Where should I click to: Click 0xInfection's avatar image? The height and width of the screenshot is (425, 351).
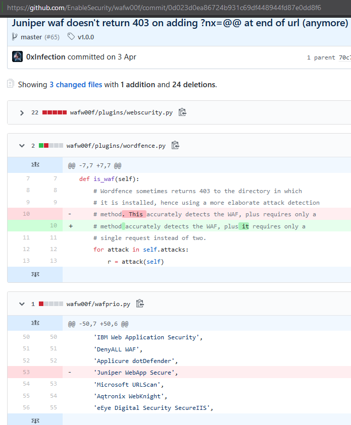click(x=18, y=57)
